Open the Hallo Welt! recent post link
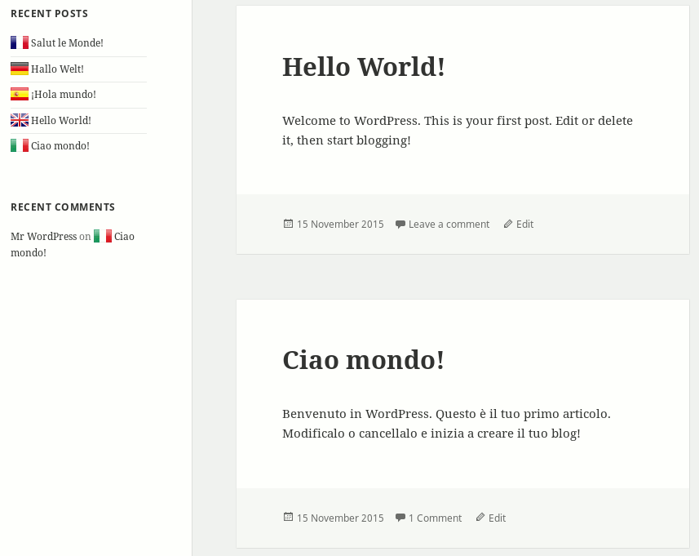The width and height of the screenshot is (699, 556). [57, 69]
